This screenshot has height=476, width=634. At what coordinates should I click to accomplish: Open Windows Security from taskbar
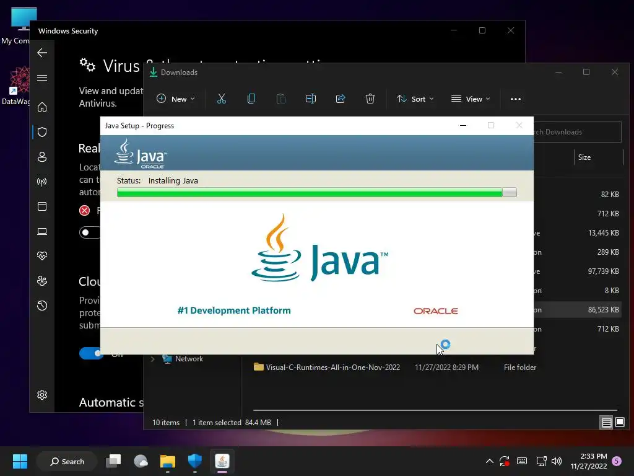pyautogui.click(x=195, y=461)
